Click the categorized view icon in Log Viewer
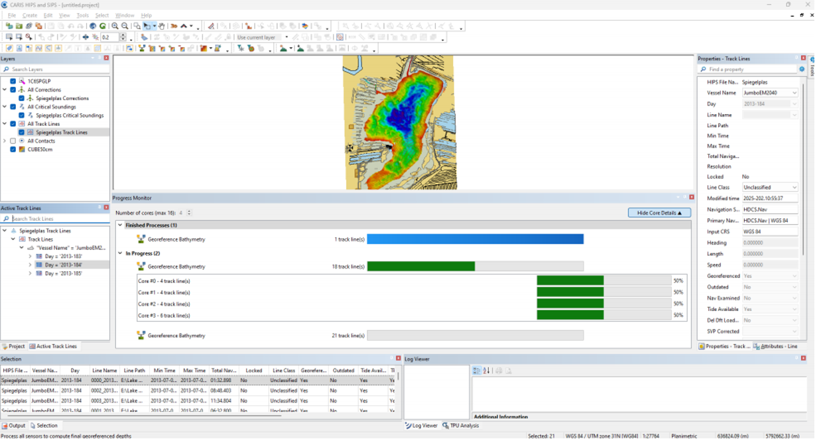 477,371
